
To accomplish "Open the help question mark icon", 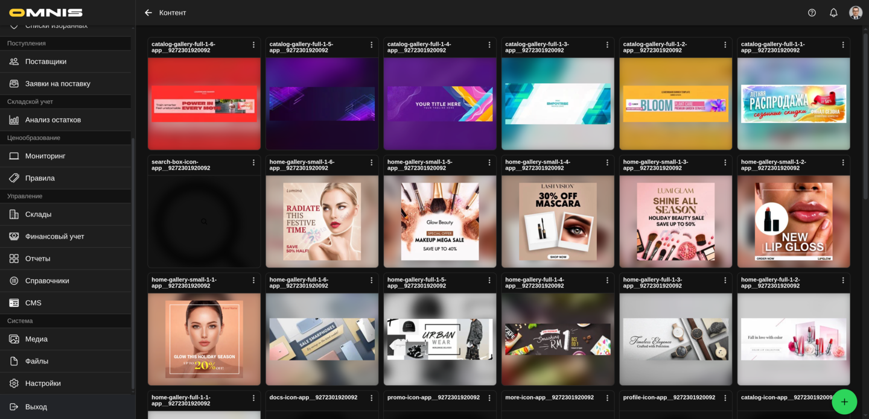I will pos(812,13).
